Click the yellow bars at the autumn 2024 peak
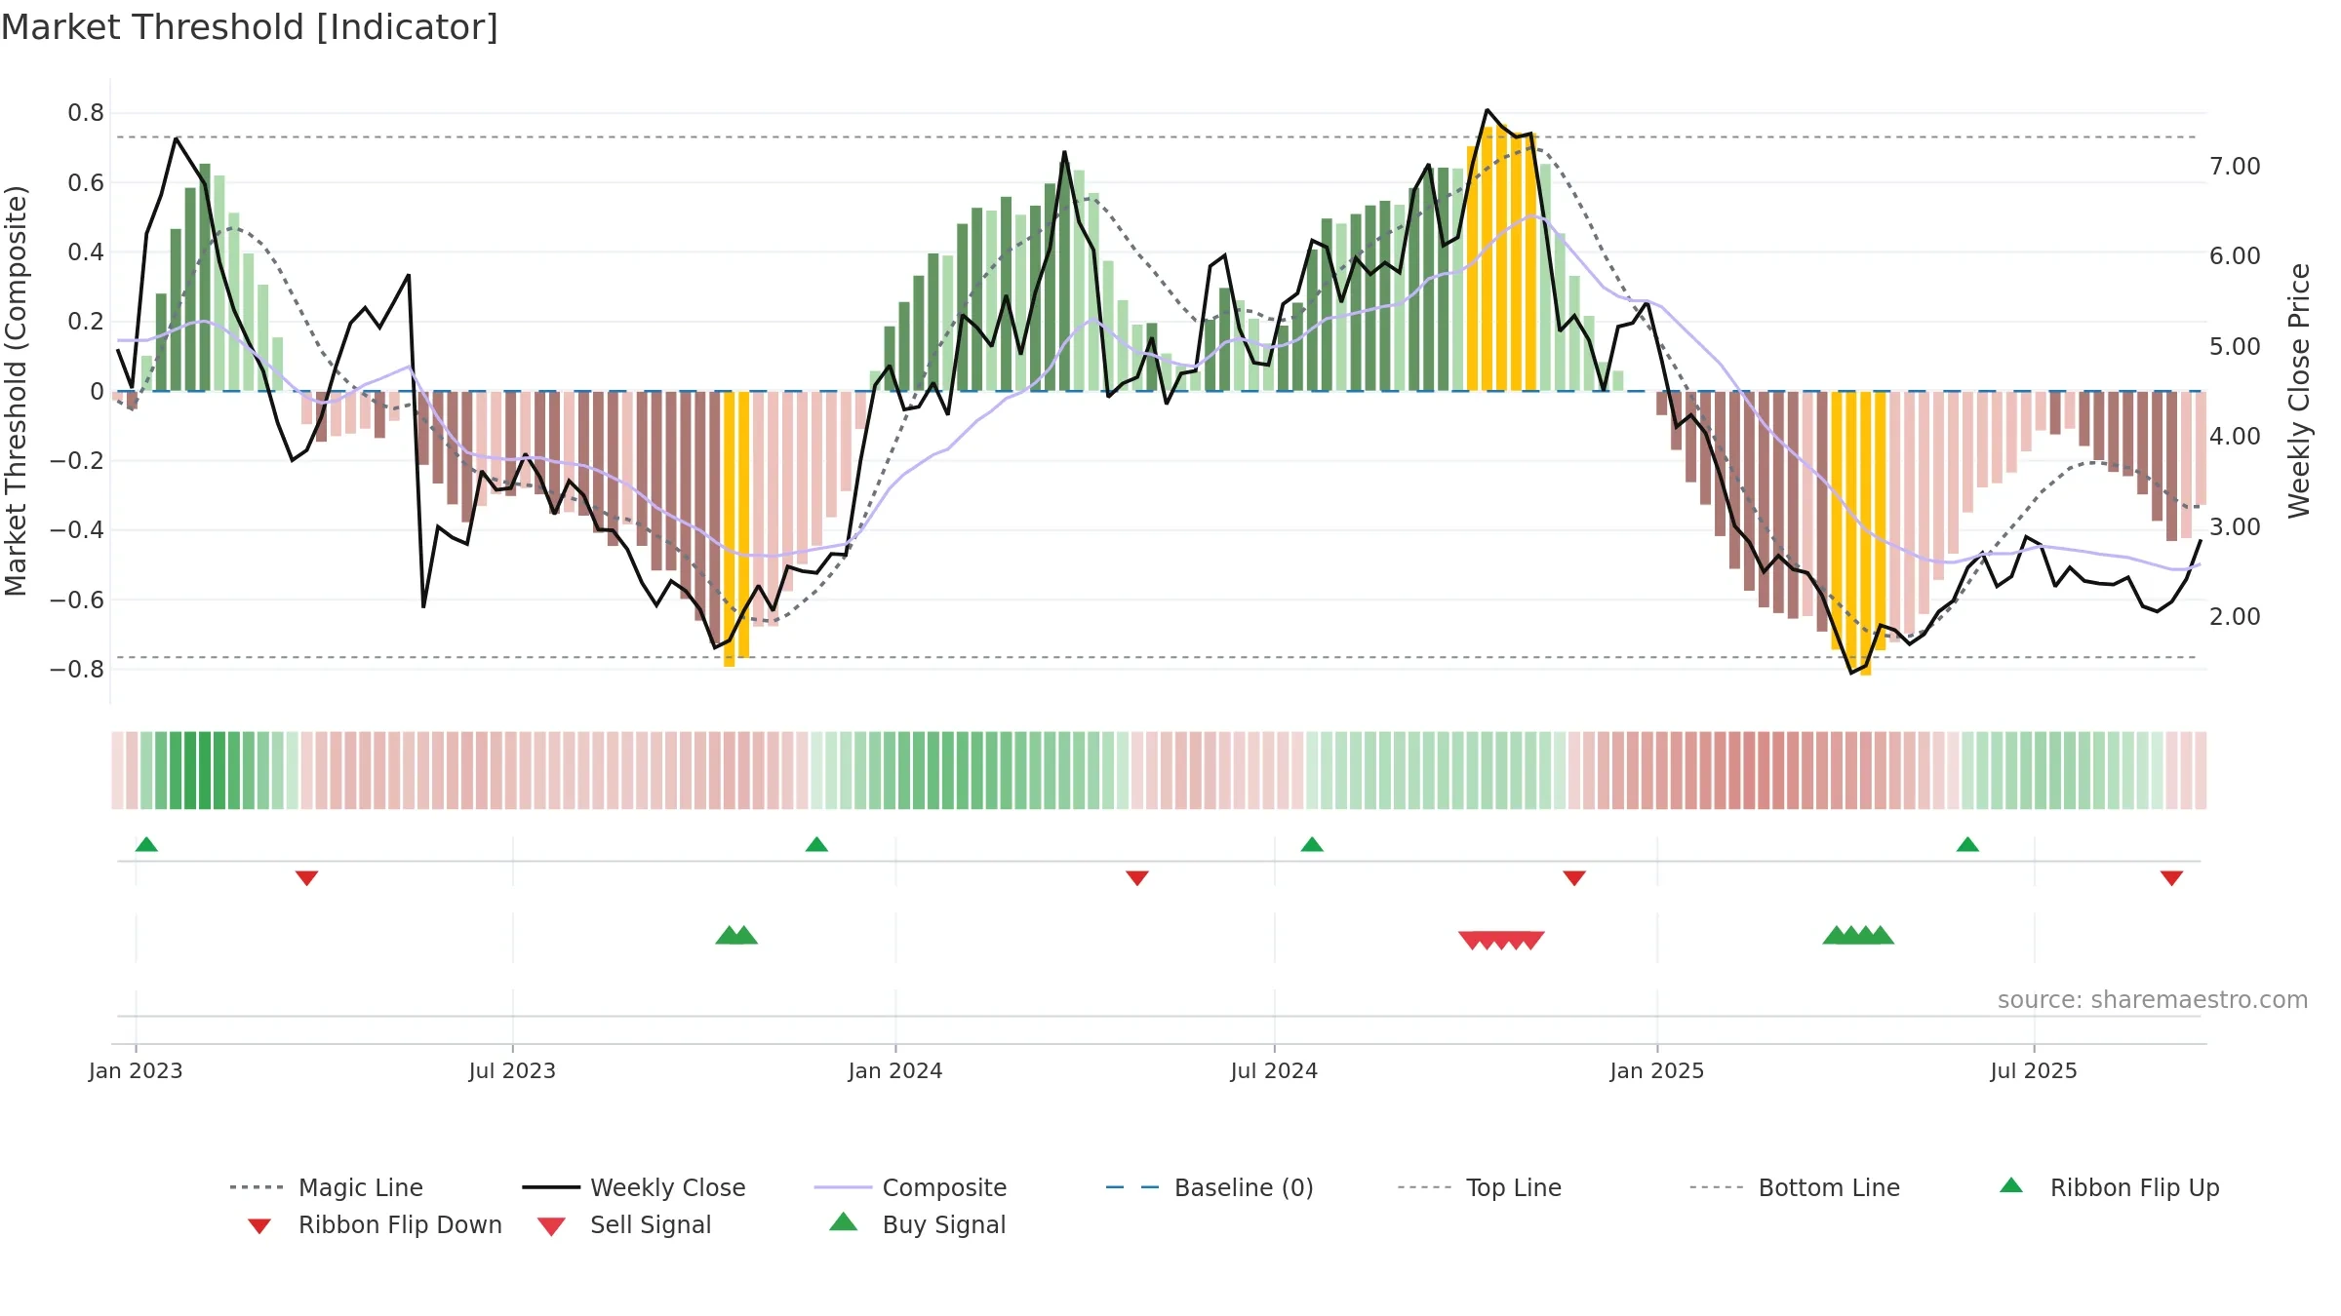Viewport: 2341px width, 1316px height. pyautogui.click(x=1501, y=259)
